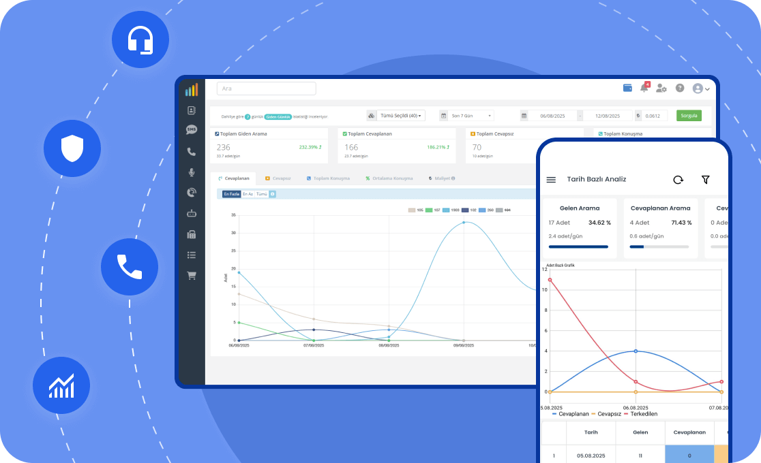This screenshot has width=761, height=463.
Task: Click the wallet icon in top bar
Action: pyautogui.click(x=627, y=88)
